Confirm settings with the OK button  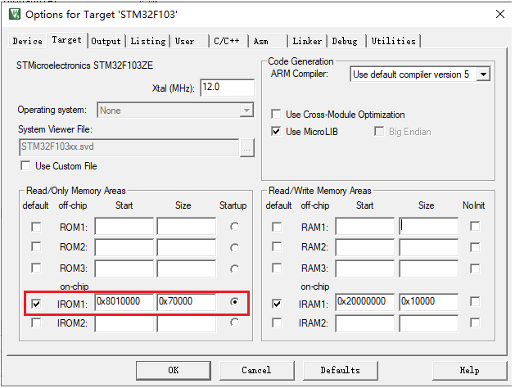coord(174,371)
